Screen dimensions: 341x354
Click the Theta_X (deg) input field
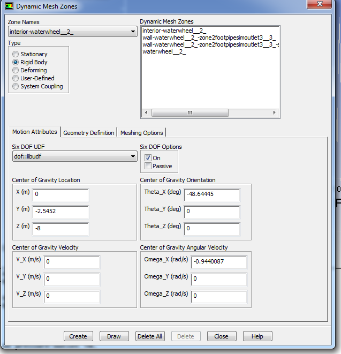[212, 194]
